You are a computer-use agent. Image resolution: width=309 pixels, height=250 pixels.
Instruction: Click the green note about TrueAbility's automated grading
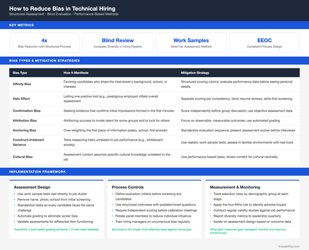click(x=56, y=230)
